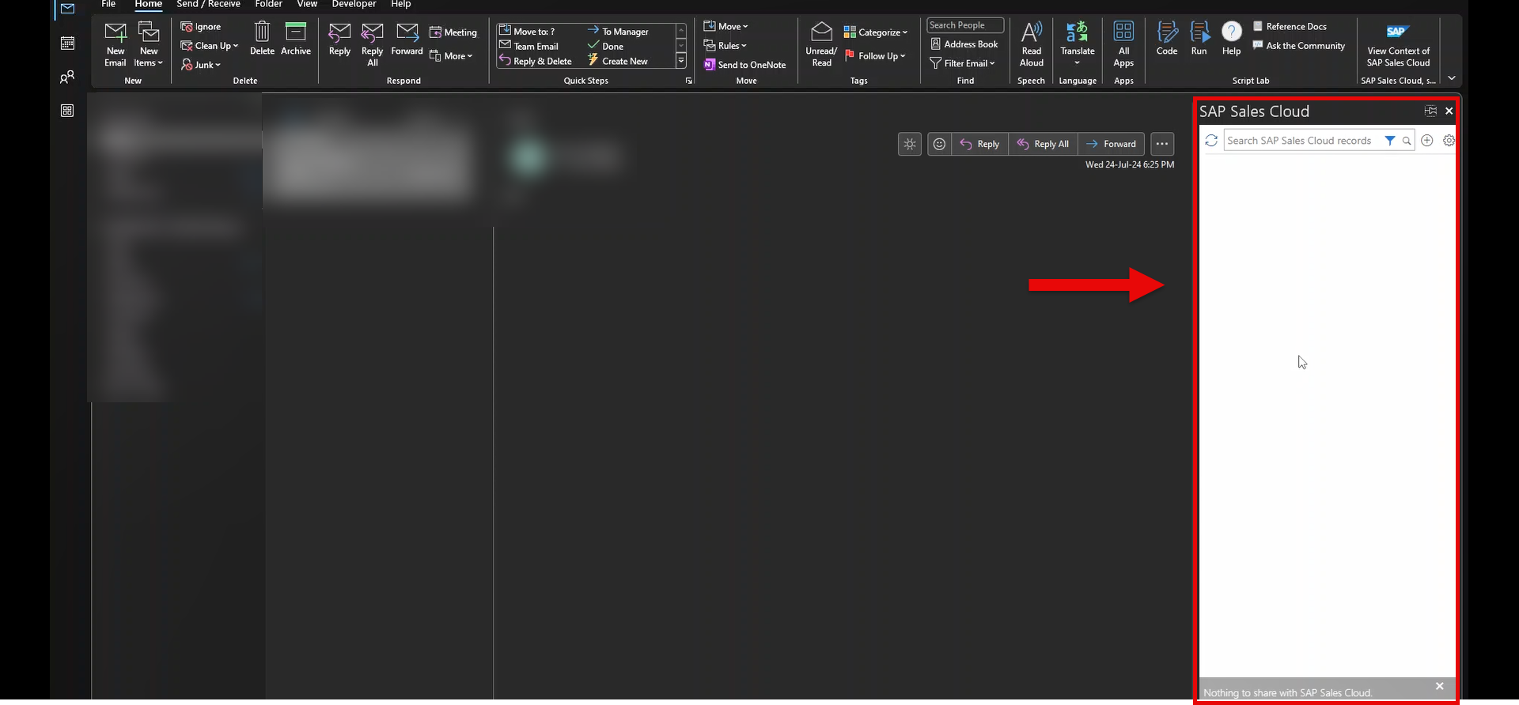Open the File menu
Viewport: 1519px width, 705px height.
108,4
